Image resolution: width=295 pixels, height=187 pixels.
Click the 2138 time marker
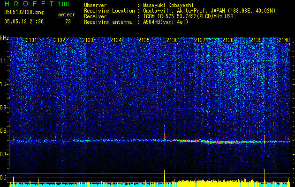coord(228,40)
